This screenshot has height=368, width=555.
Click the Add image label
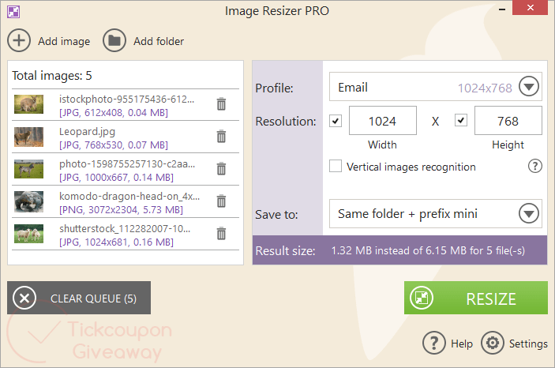[x=64, y=41]
